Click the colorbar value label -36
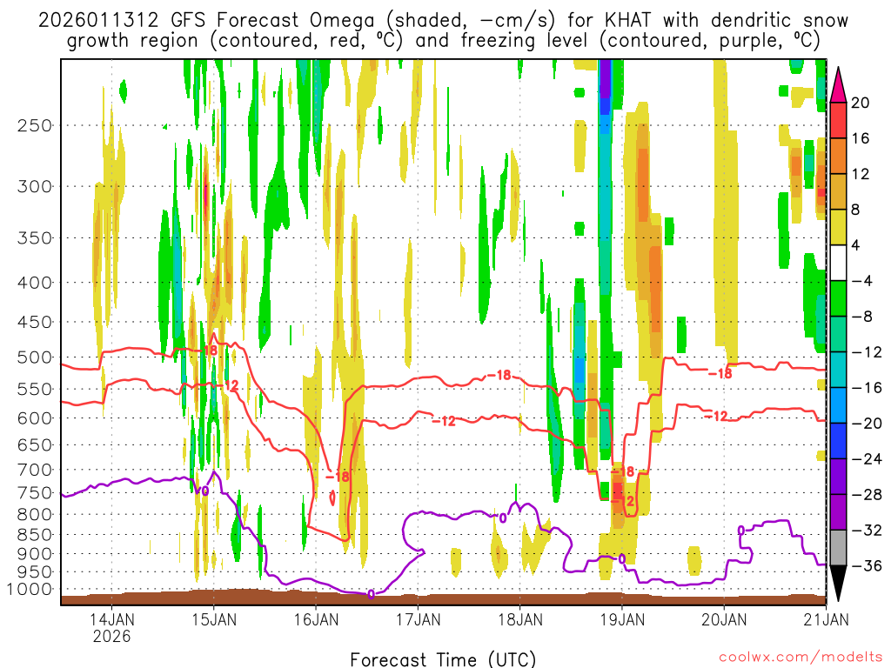 click(x=867, y=565)
